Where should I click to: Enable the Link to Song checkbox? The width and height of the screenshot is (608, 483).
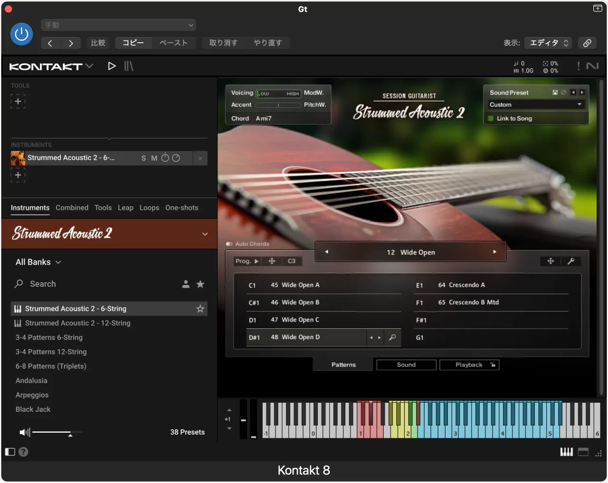pos(491,118)
